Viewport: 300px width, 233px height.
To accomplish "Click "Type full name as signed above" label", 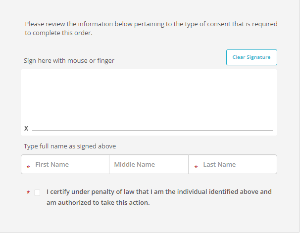I will [70, 146].
